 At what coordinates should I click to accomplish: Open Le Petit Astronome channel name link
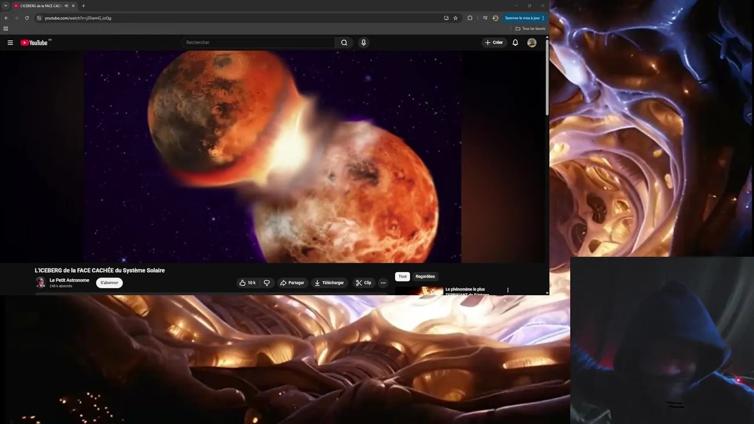point(70,280)
